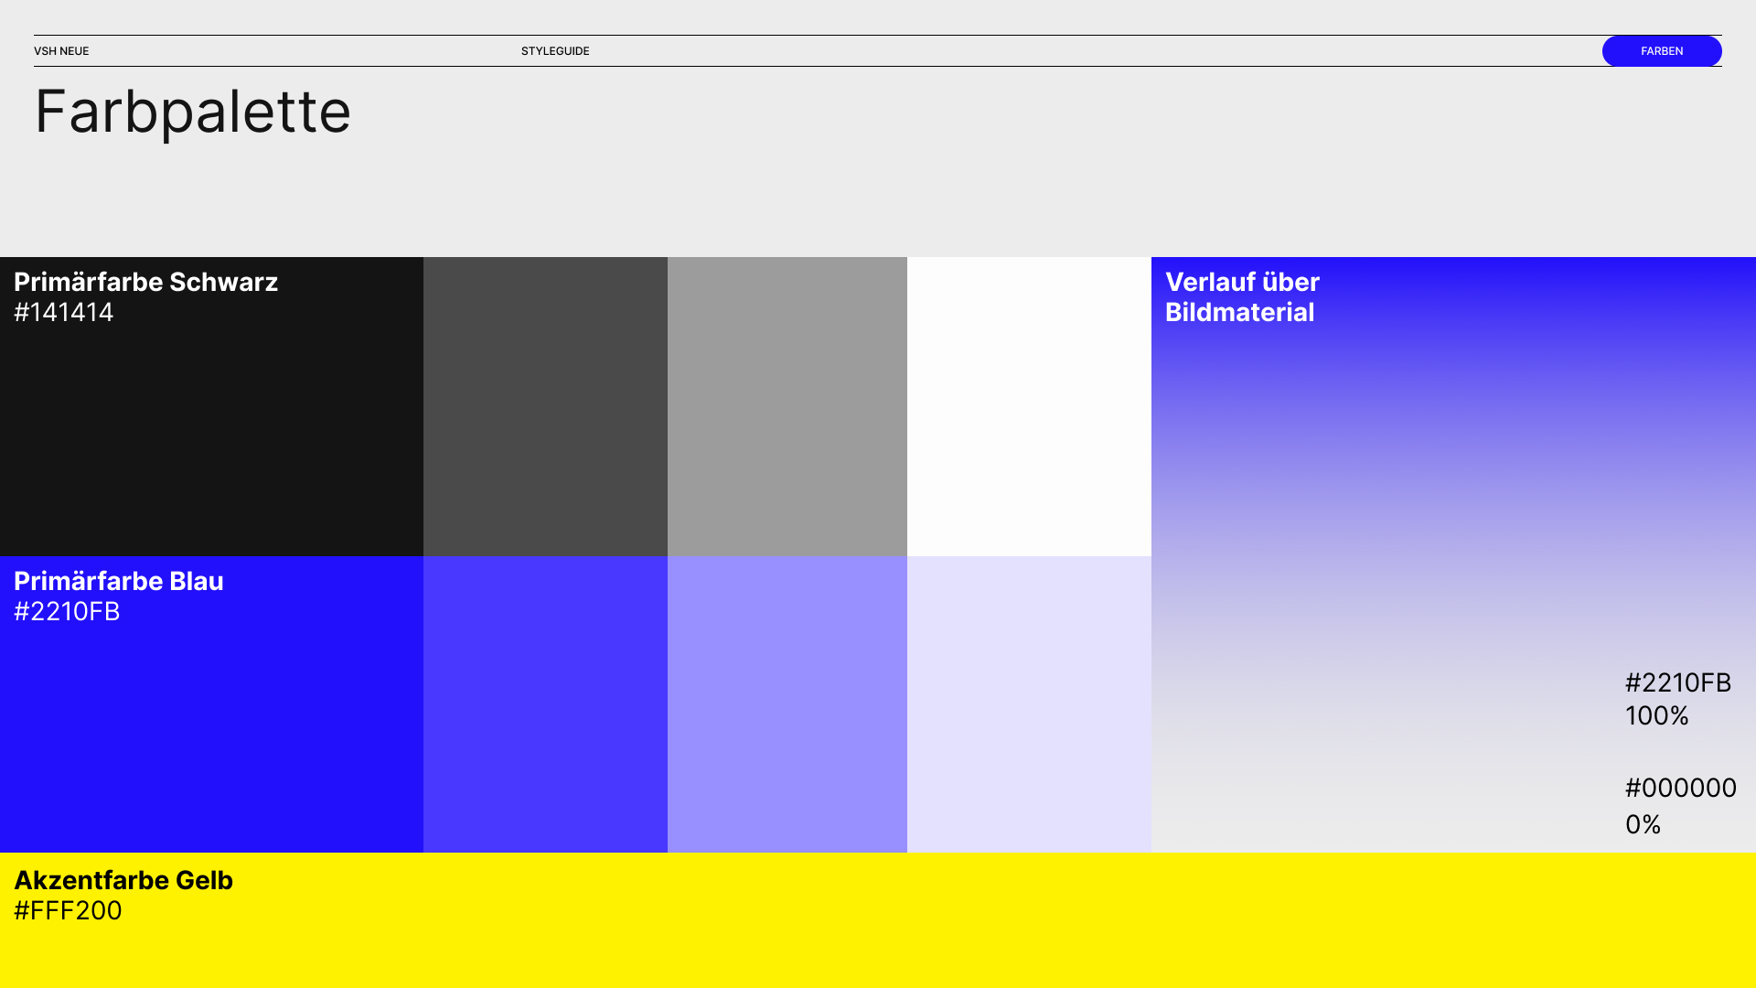Image resolution: width=1756 pixels, height=988 pixels.
Task: Select the second lighter blue swatch
Action: click(545, 704)
